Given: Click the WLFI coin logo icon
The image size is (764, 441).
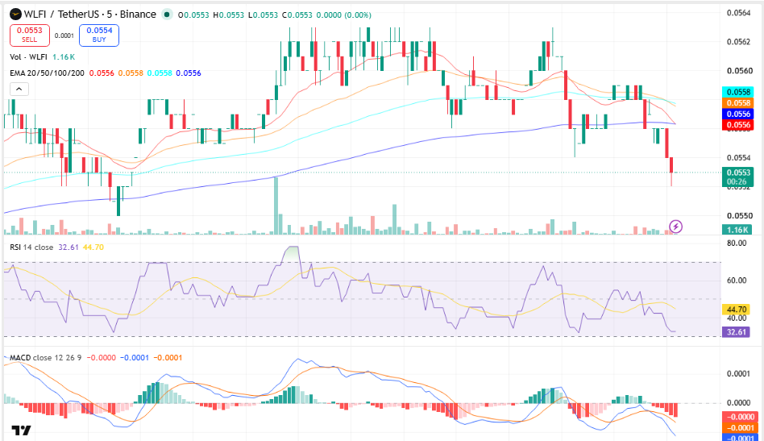Looking at the screenshot, I should 15,15.
